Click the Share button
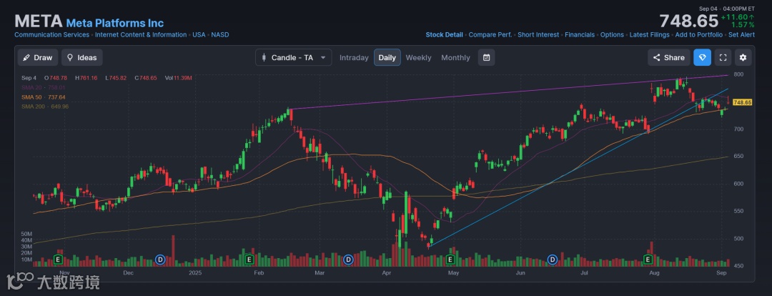 point(668,58)
